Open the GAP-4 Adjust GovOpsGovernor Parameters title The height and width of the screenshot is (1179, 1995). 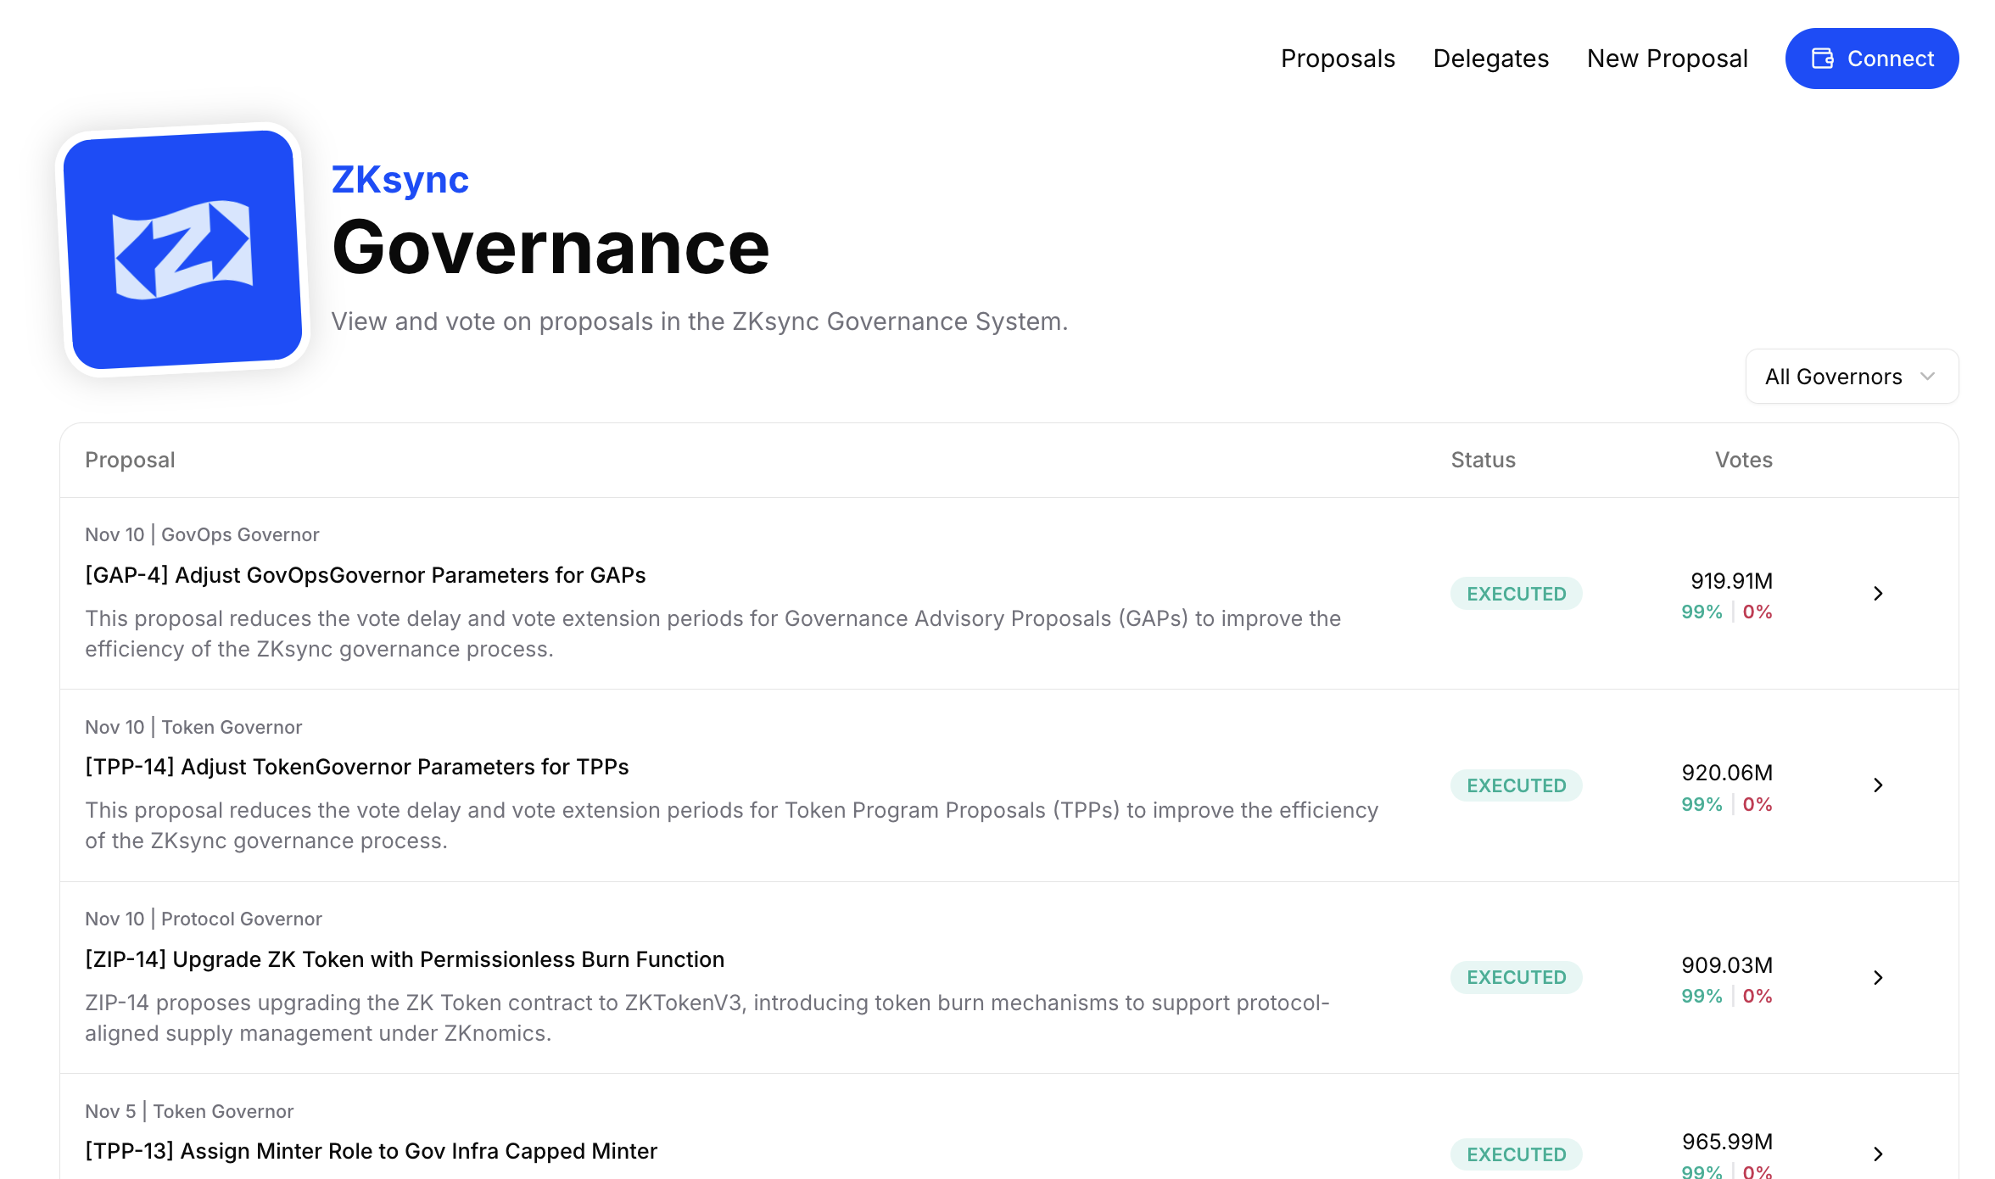(365, 575)
